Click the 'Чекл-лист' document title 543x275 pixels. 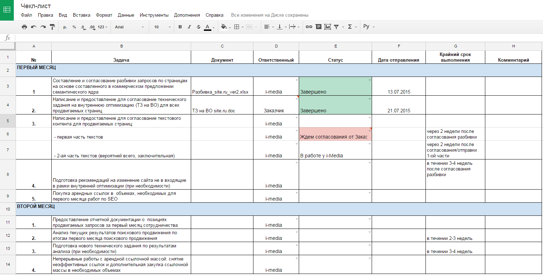click(36, 6)
